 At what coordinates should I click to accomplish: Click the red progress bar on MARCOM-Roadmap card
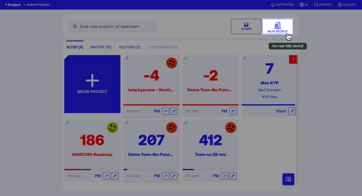[x=78, y=170]
